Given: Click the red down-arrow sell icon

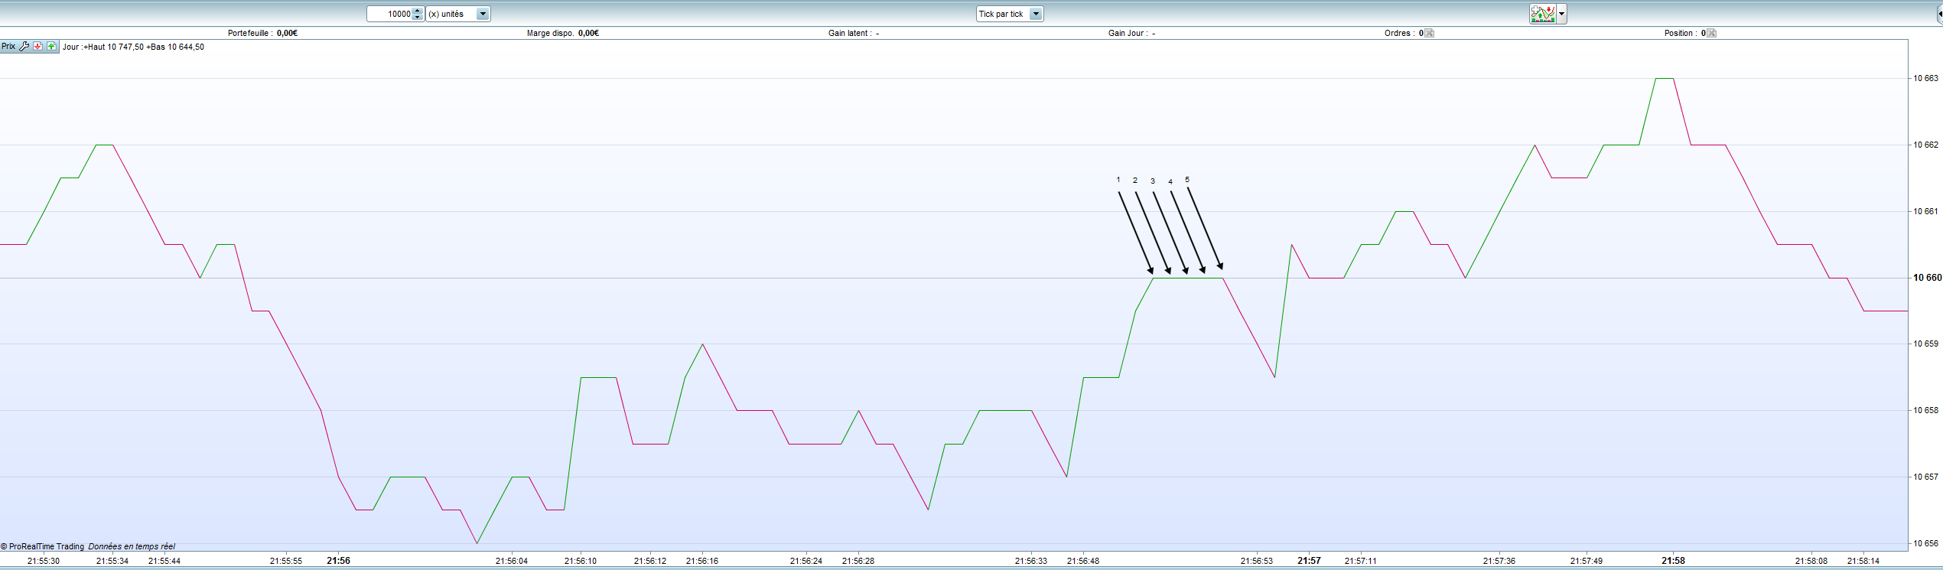Looking at the screenshot, I should (x=37, y=47).
